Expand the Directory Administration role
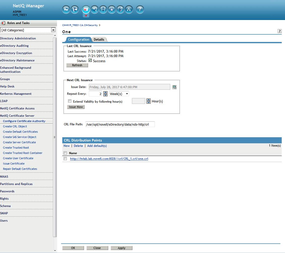 (x=18, y=38)
